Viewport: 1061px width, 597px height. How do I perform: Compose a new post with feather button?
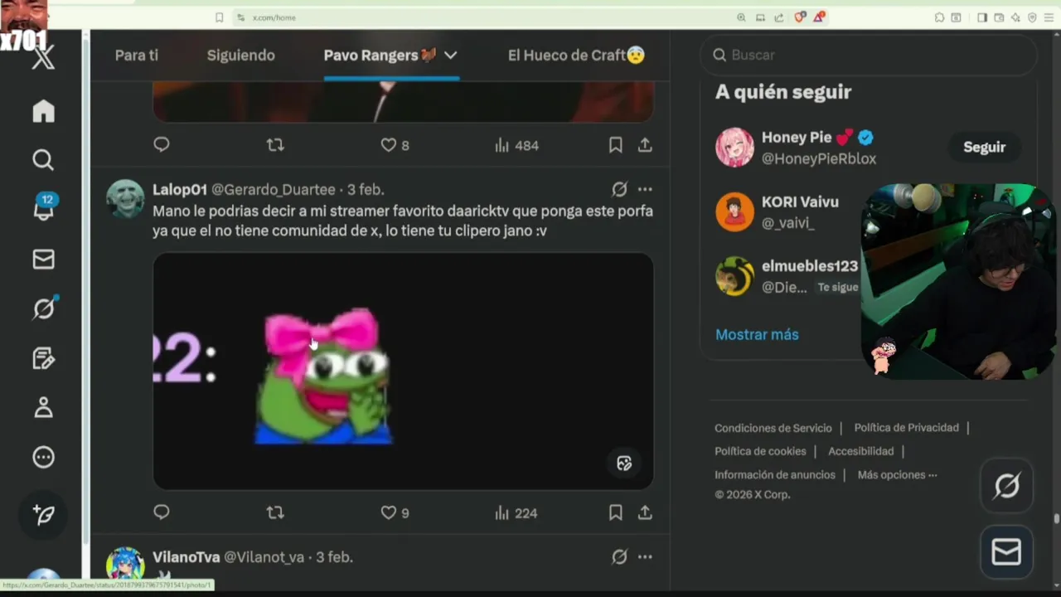43,514
